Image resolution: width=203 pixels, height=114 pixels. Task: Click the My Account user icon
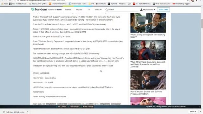(141, 9)
